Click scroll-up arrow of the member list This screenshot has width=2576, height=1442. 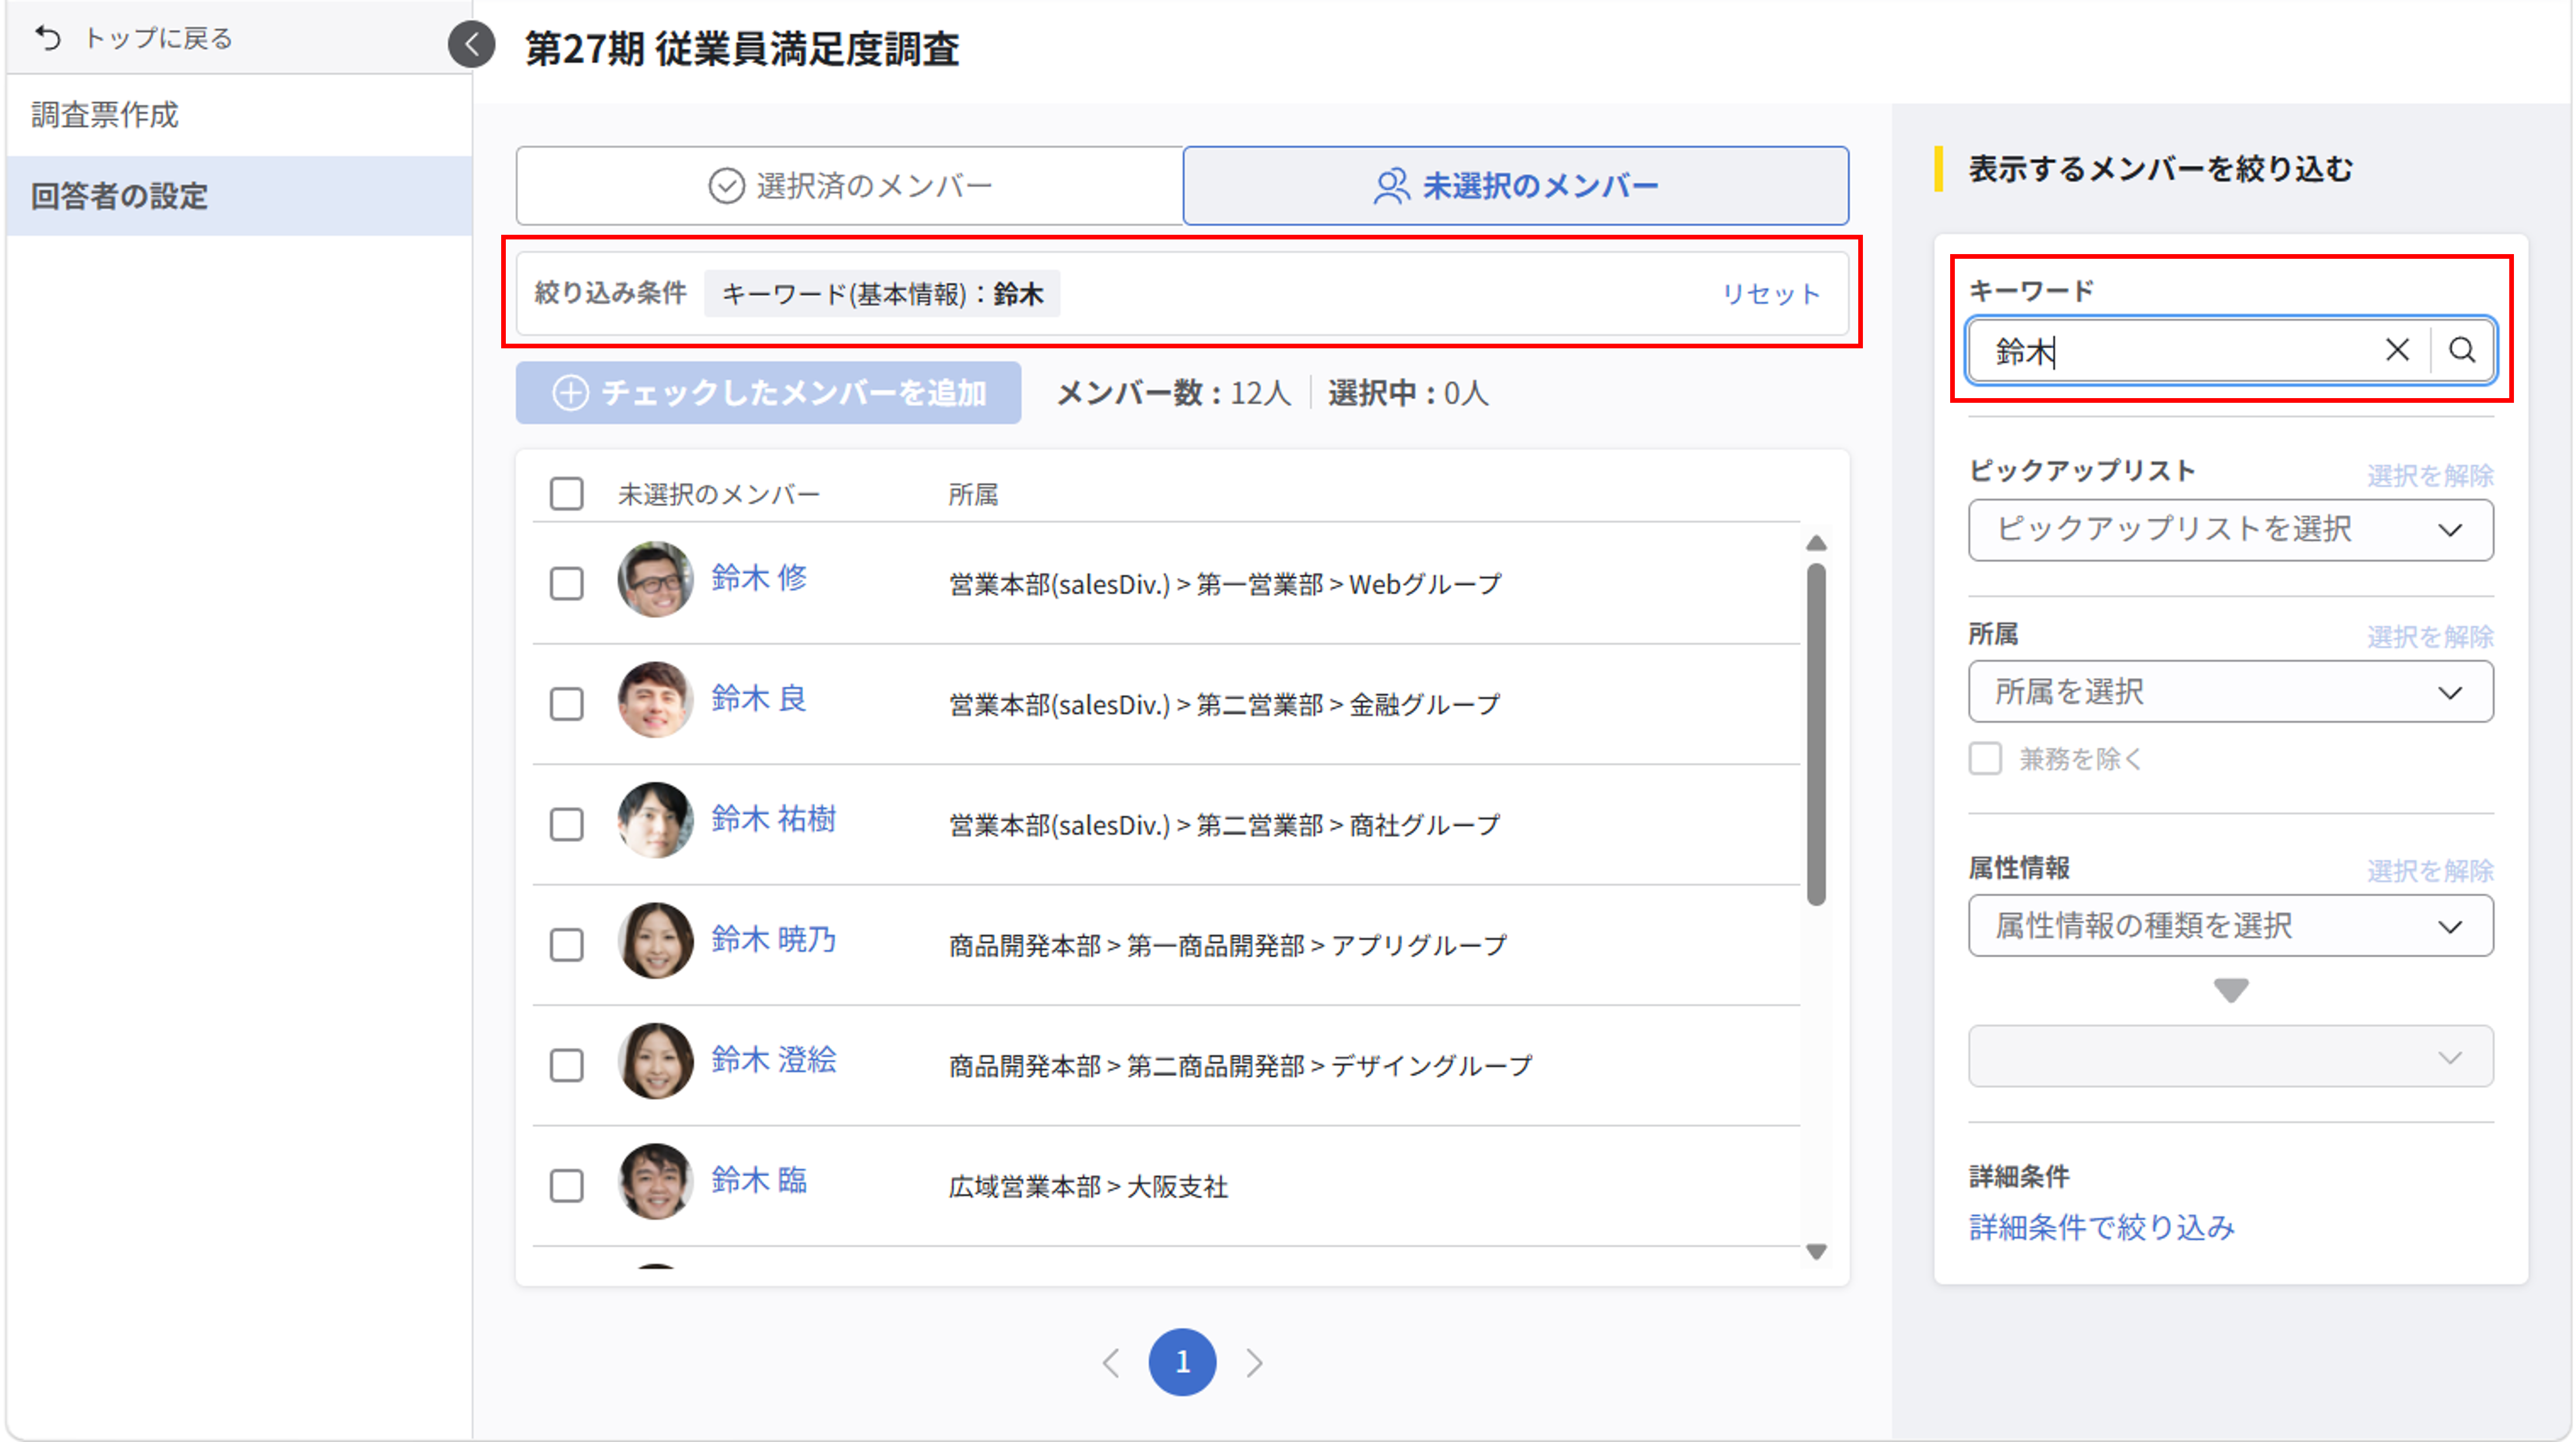click(1817, 543)
